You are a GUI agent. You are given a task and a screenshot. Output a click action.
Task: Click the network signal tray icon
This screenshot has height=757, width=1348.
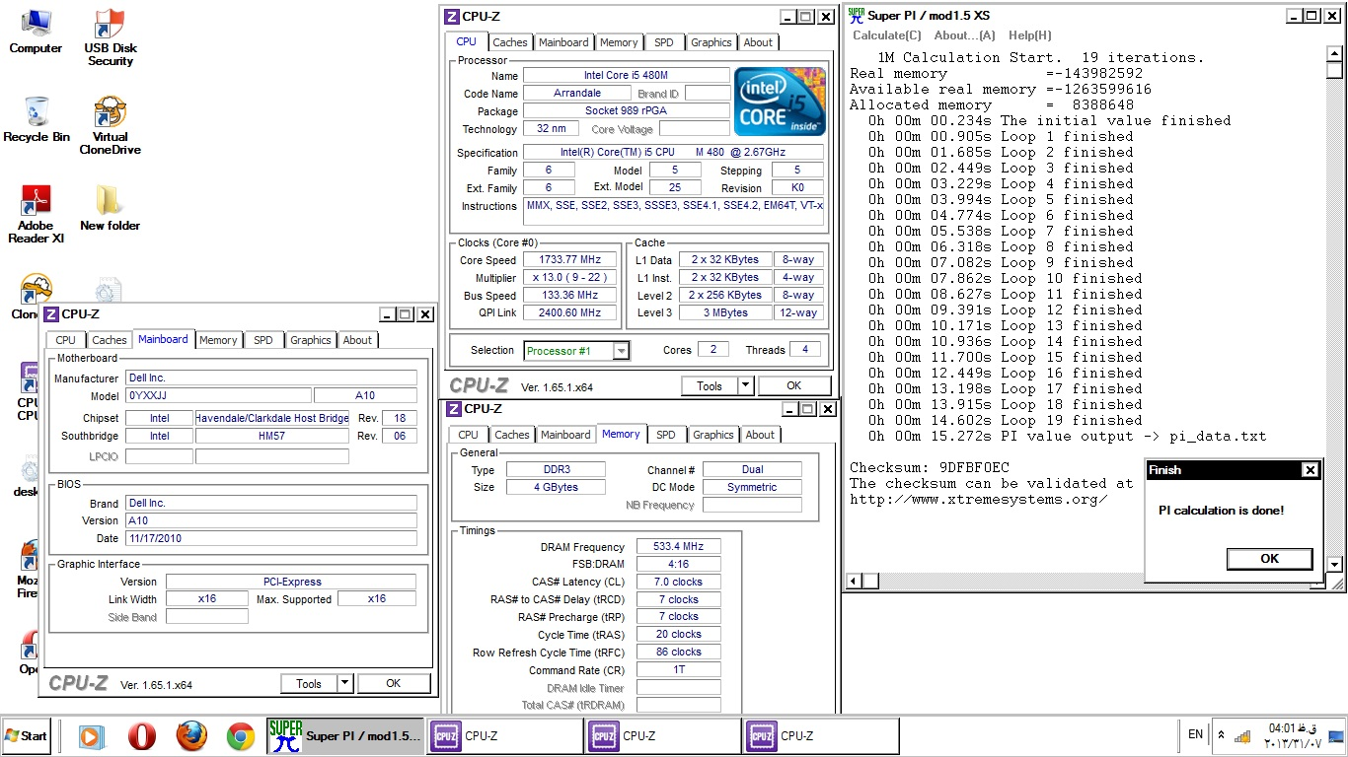pos(1242,736)
